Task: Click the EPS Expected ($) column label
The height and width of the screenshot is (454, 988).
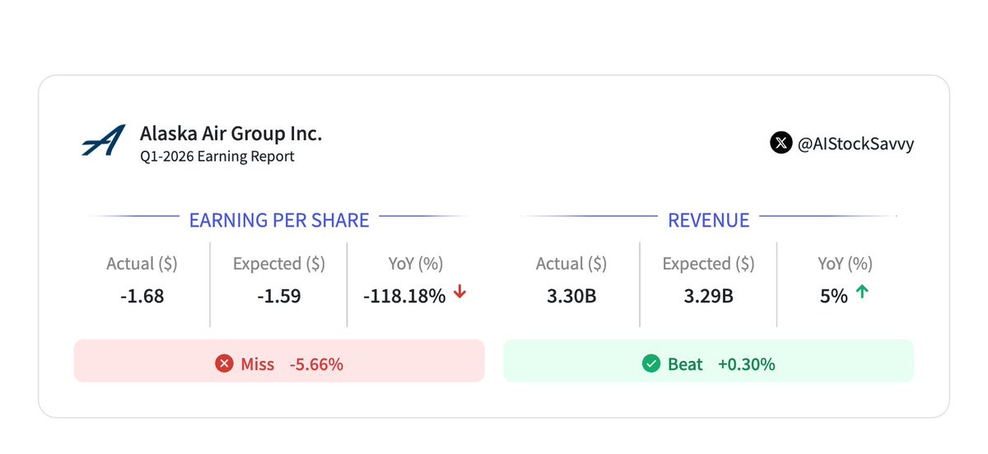Action: [x=278, y=264]
